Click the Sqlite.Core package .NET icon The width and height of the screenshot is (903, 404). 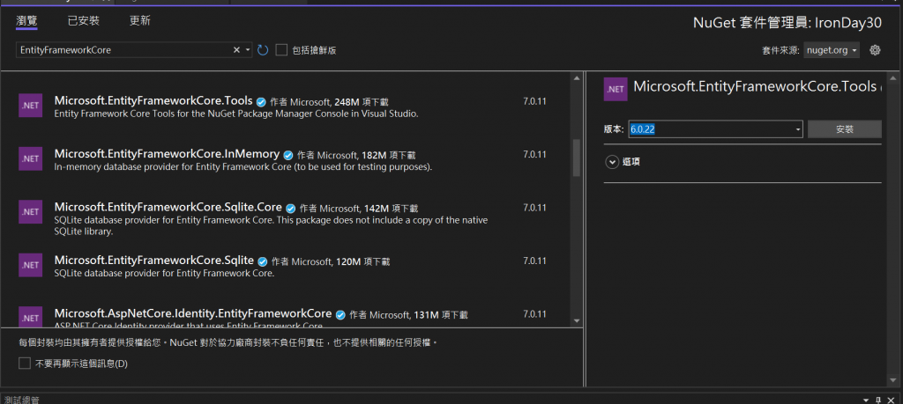coord(31,211)
